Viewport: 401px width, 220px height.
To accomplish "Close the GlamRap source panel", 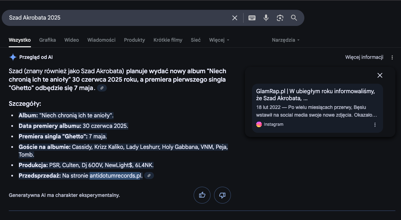I will point(380,75).
